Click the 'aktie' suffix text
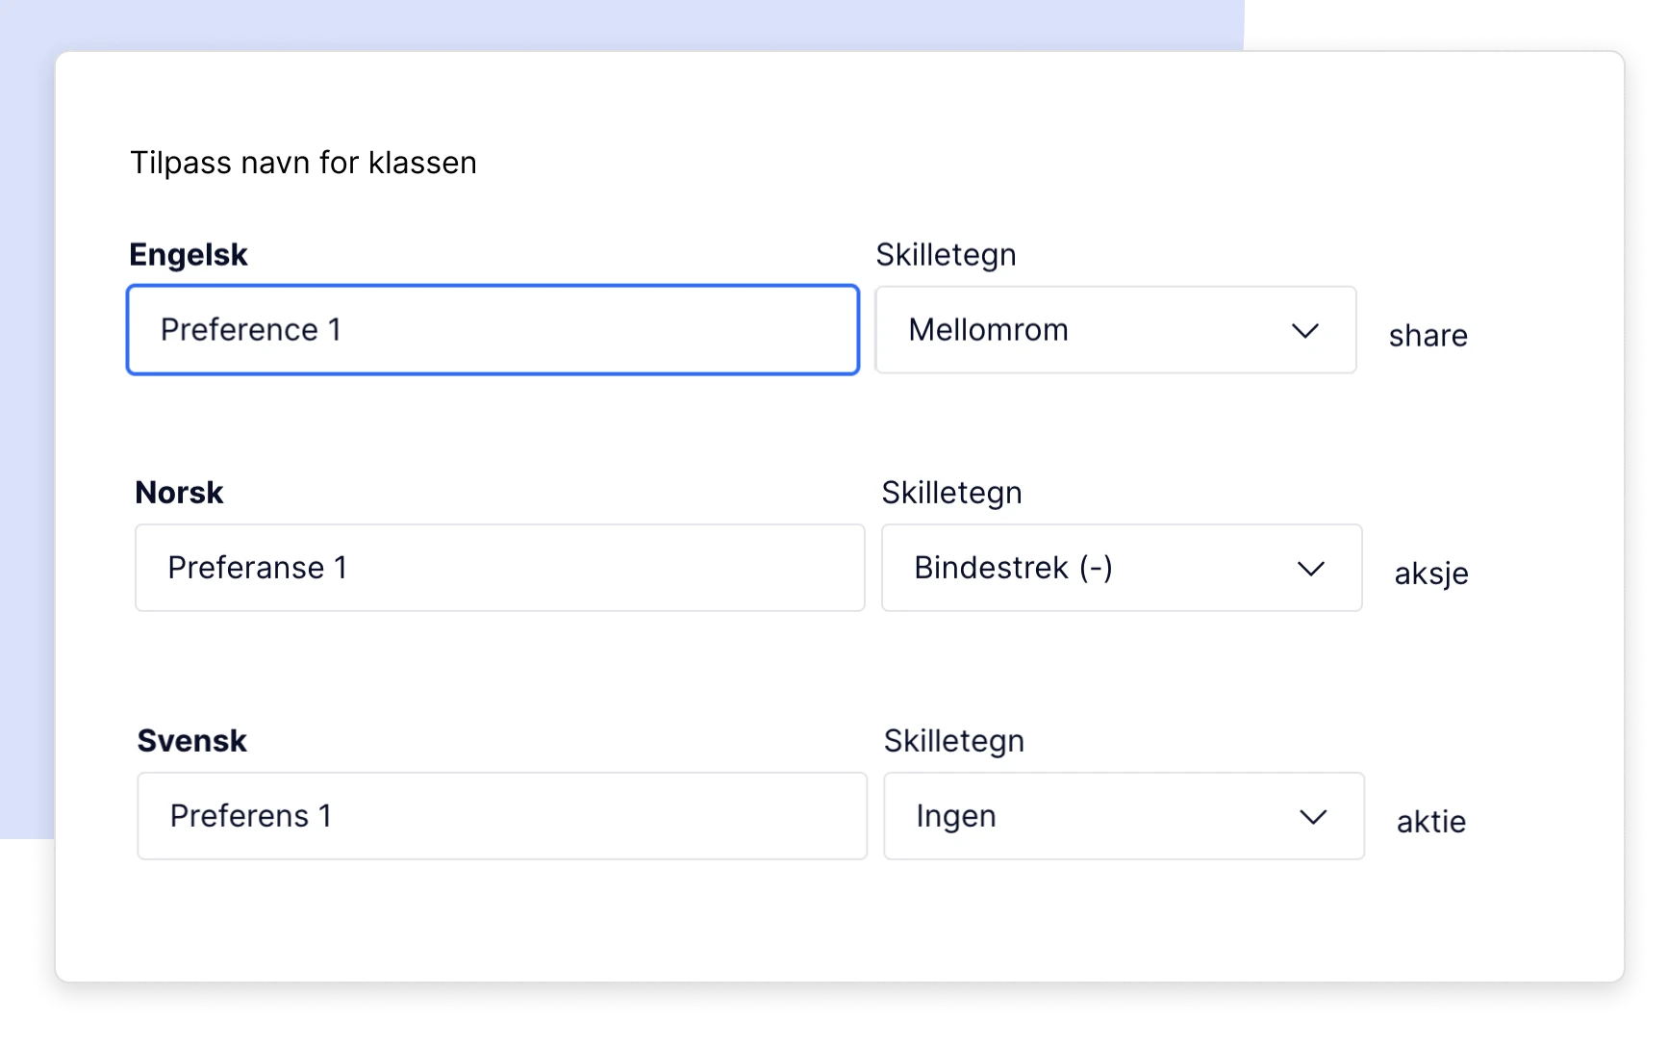This screenshot has width=1668, height=1047. (x=1431, y=822)
